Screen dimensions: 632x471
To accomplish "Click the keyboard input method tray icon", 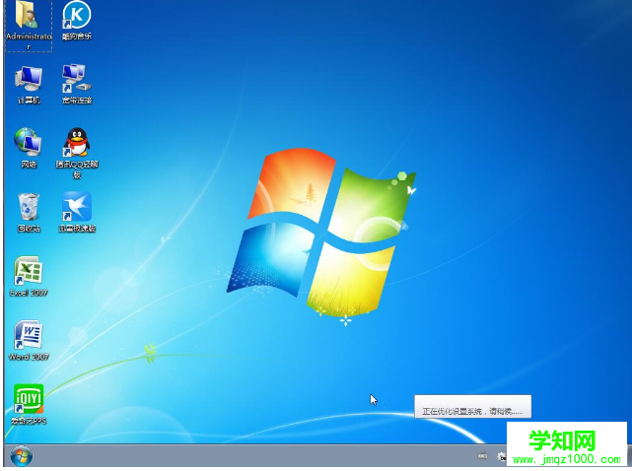I will (482, 456).
